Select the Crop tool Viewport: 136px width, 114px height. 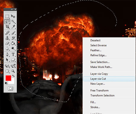coord(7,27)
